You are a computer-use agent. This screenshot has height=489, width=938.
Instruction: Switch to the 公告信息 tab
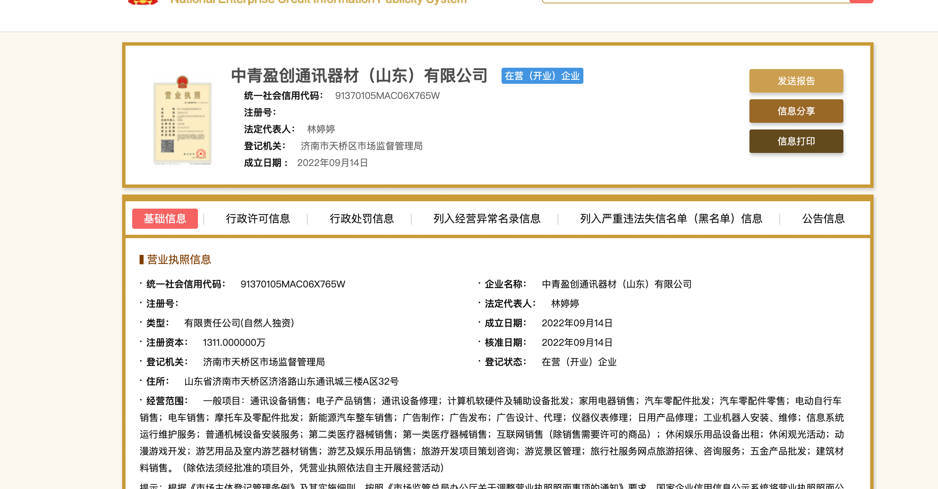click(823, 218)
